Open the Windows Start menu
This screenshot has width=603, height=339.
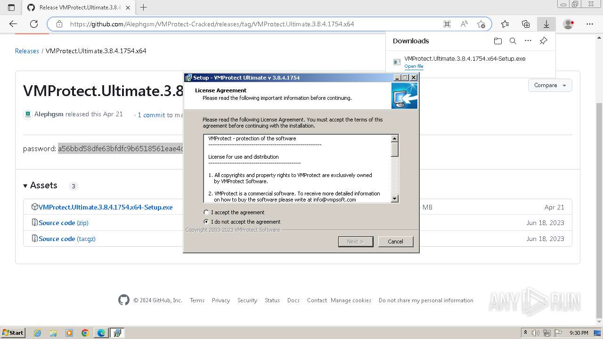click(x=13, y=332)
